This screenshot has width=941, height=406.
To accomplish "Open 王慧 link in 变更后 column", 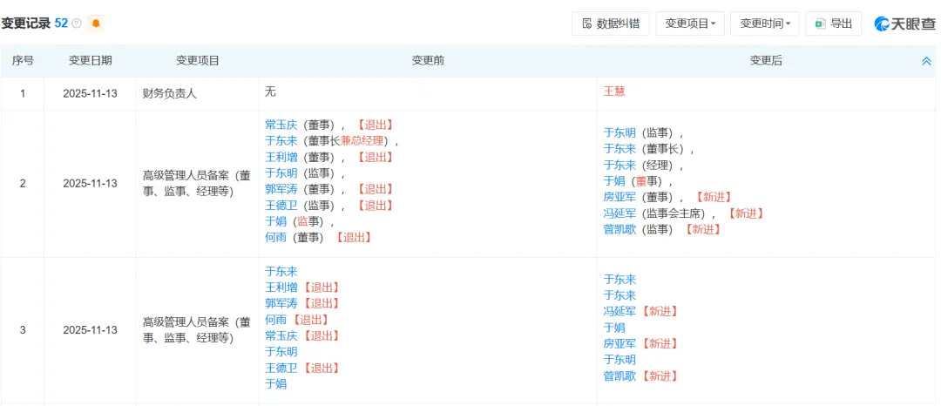I will [614, 91].
